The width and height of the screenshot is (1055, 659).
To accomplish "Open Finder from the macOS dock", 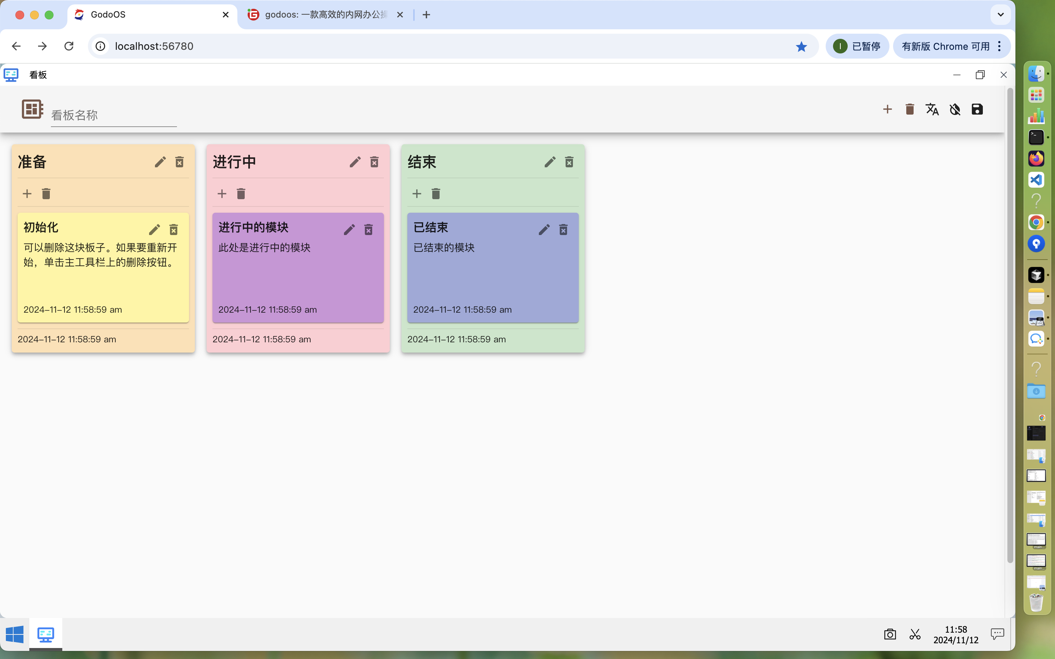I will (1036, 74).
